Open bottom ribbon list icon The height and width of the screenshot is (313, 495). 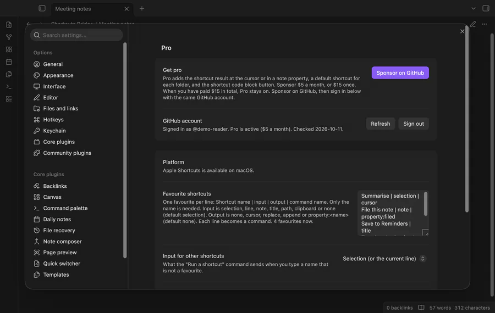(9, 99)
